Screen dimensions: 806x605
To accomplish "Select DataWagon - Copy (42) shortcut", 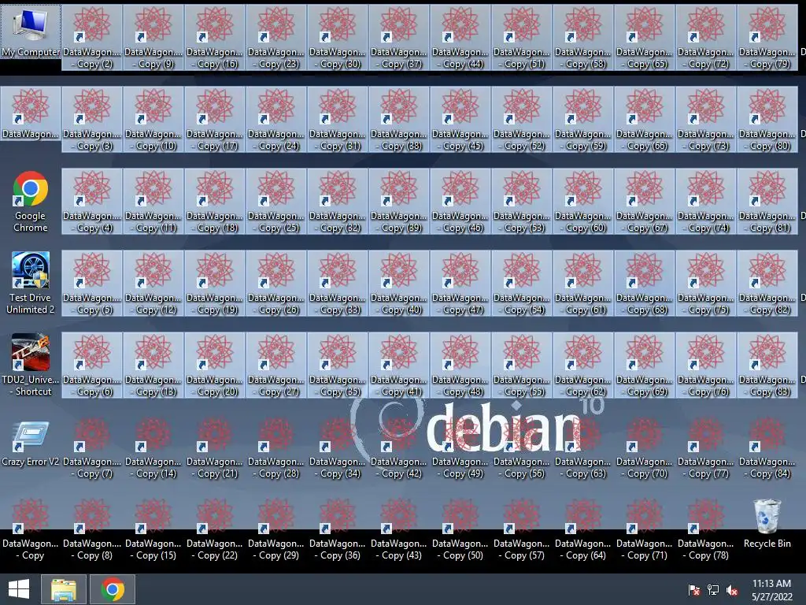I will (399, 447).
